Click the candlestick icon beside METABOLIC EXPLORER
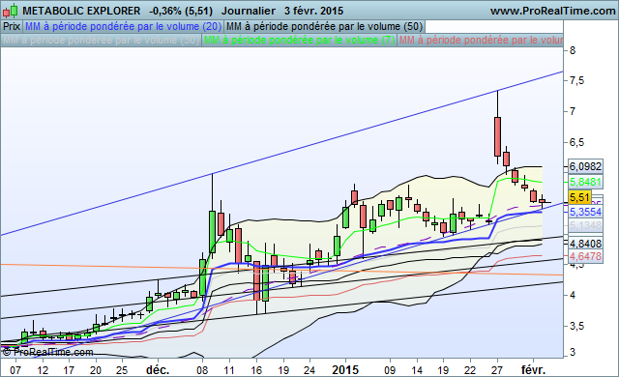The width and height of the screenshot is (619, 377). [11, 11]
